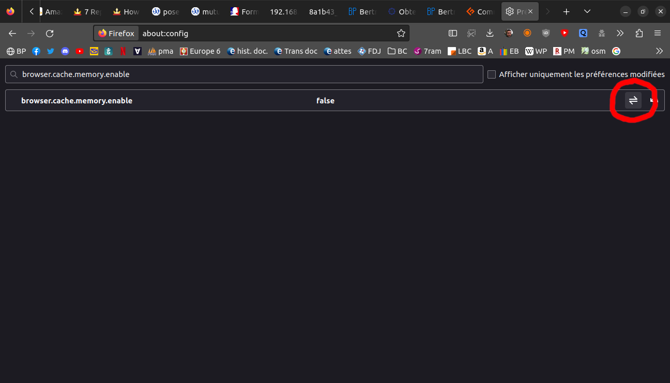Open the account avatar menu
670x383 pixels.
coord(509,33)
